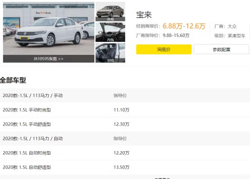View the 内饰 interior thumbnail
The width and height of the screenshot is (250, 179).
point(110,32)
